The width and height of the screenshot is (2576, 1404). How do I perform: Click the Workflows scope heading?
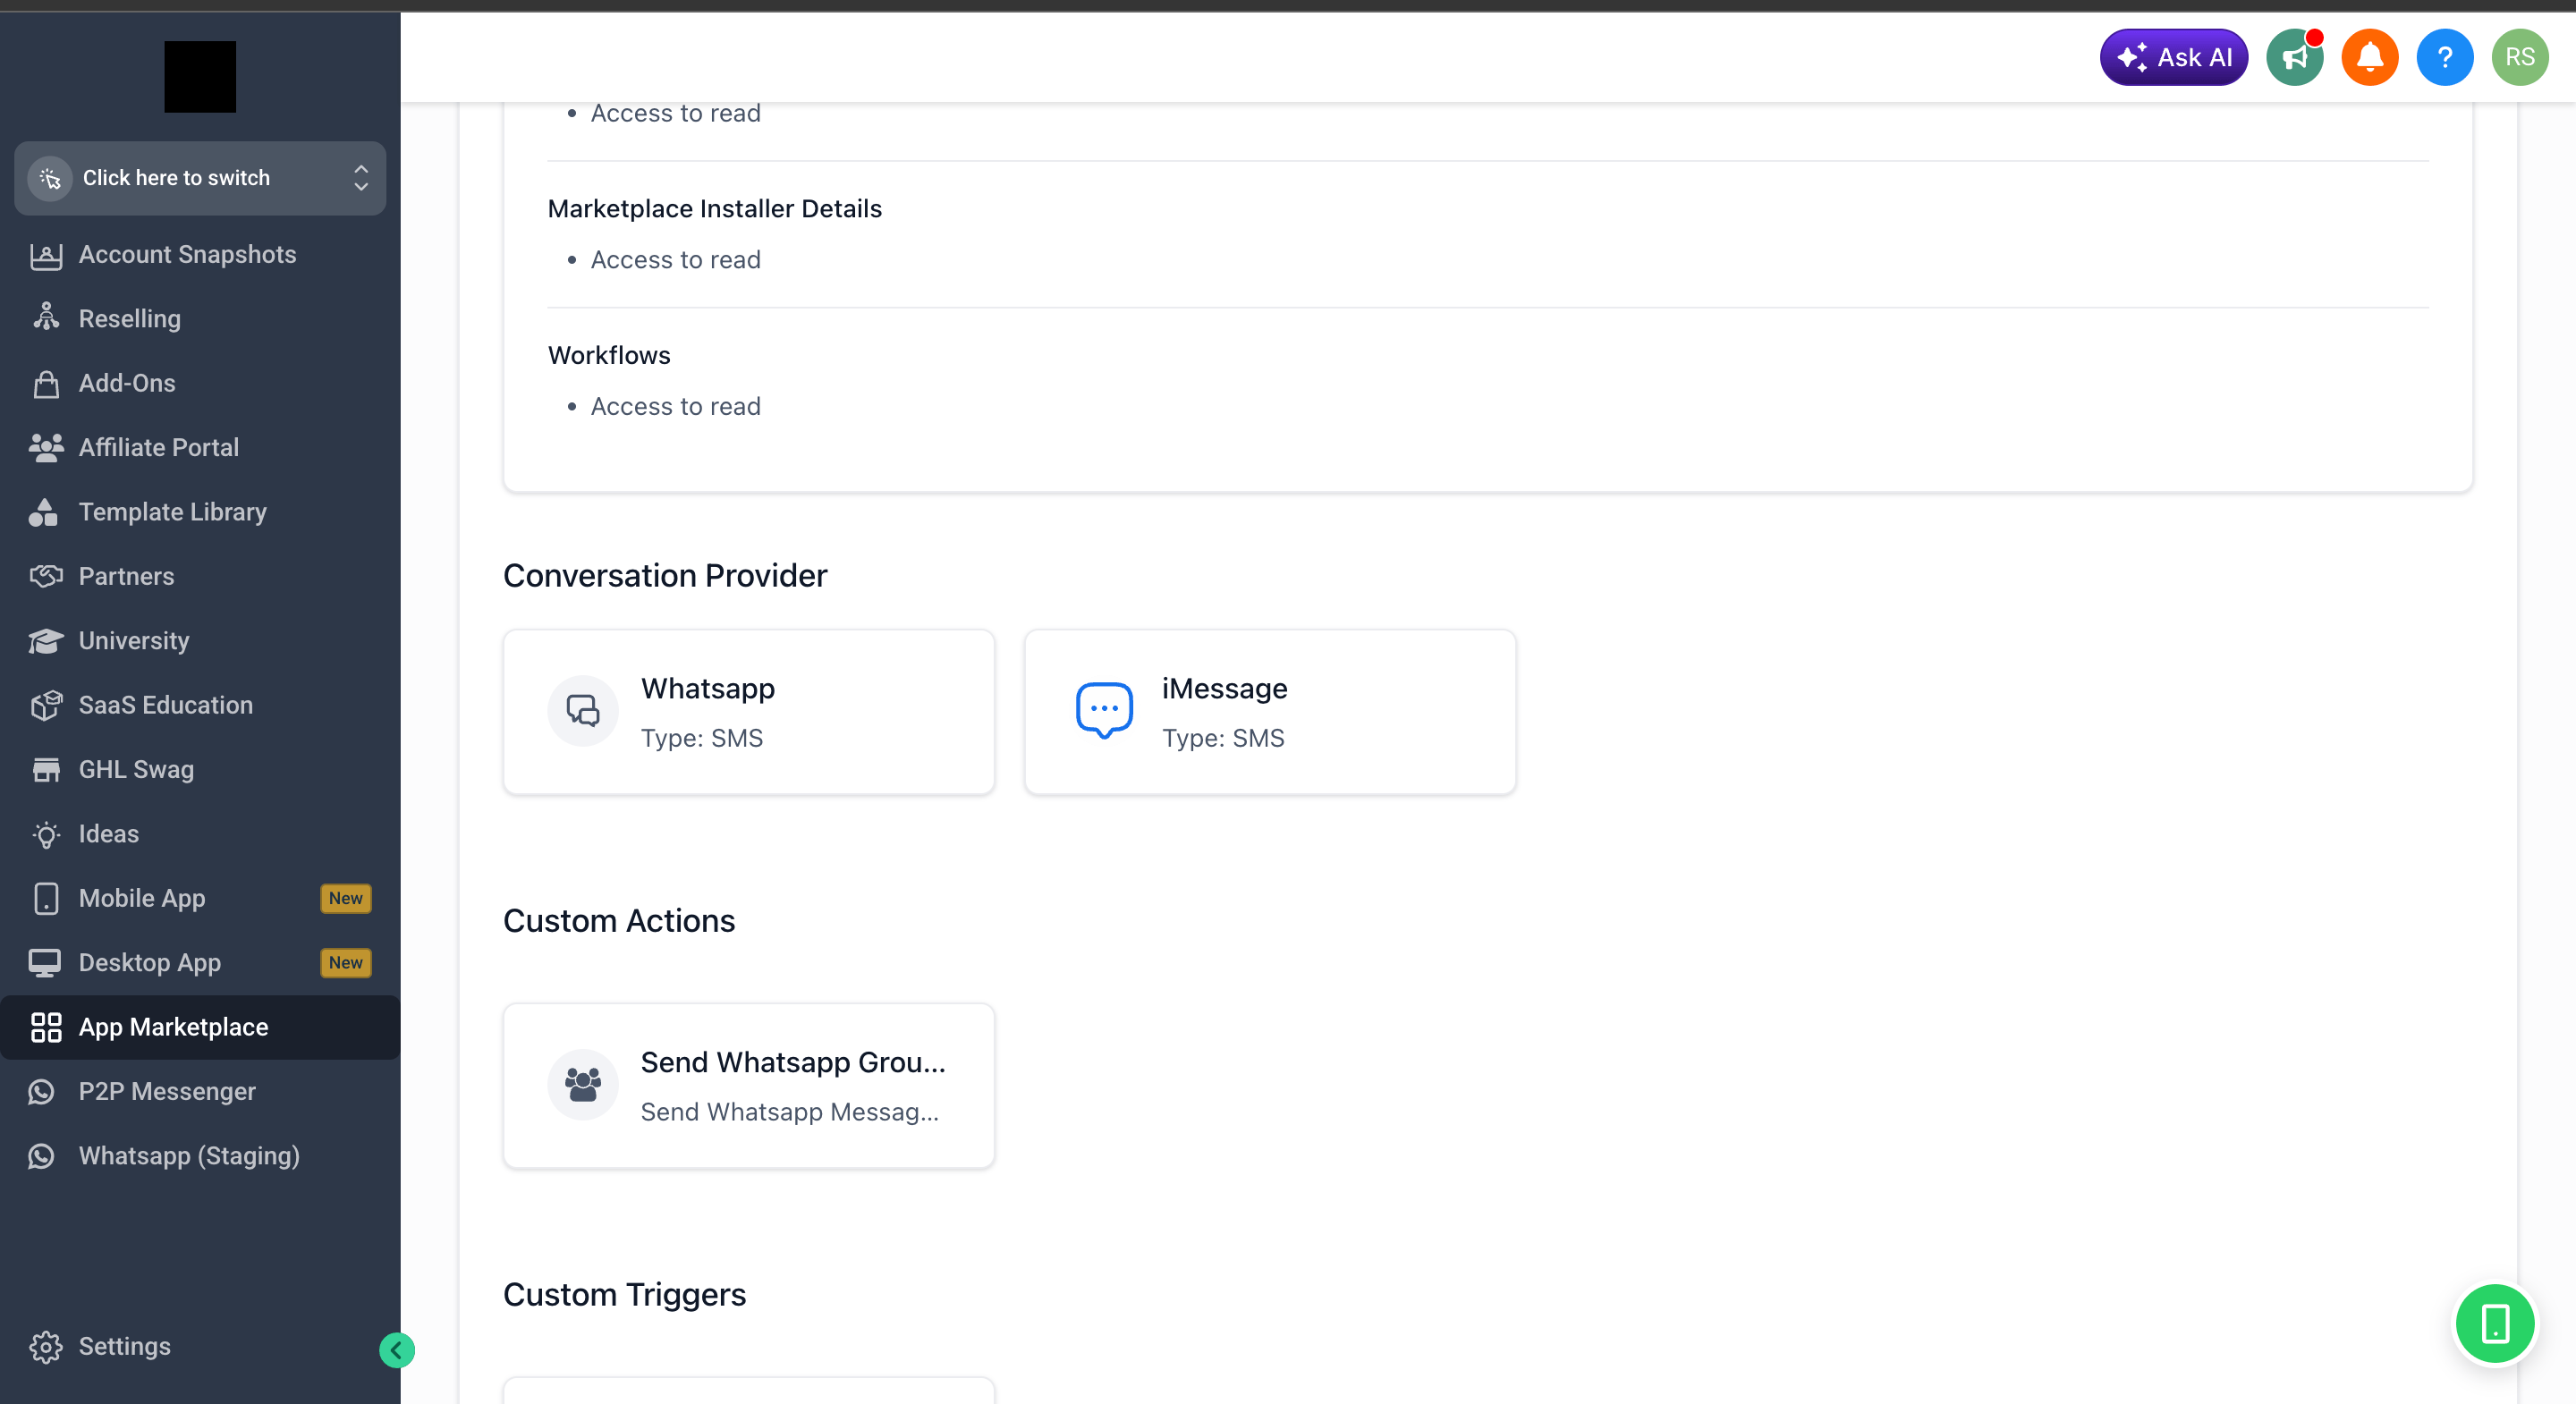[609, 356]
